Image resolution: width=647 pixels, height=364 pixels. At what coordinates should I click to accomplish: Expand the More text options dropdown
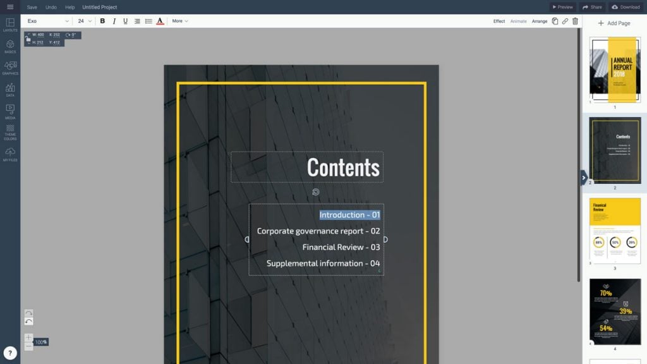point(180,21)
